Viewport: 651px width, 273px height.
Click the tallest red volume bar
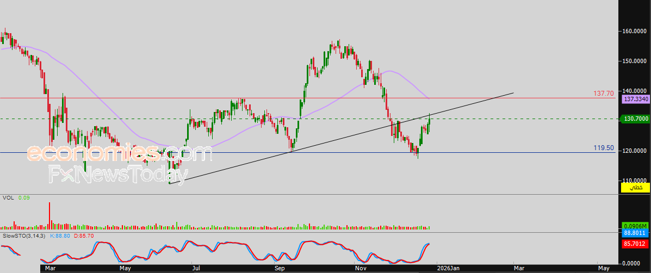pyautogui.click(x=49, y=216)
